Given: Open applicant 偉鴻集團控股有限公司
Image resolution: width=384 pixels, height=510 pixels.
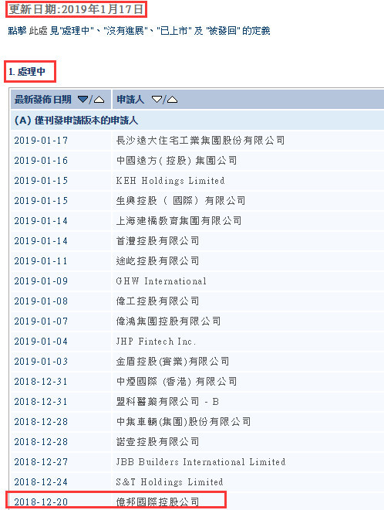Looking at the screenshot, I should (168, 321).
